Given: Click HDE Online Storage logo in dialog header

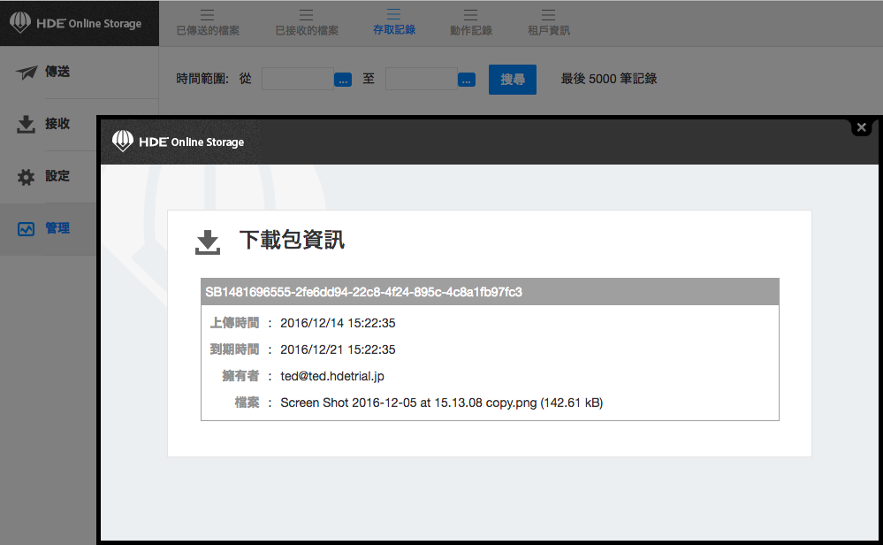Looking at the screenshot, I should pyautogui.click(x=178, y=142).
